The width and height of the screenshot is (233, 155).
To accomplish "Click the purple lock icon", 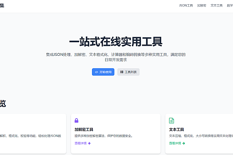I will point(77,121).
